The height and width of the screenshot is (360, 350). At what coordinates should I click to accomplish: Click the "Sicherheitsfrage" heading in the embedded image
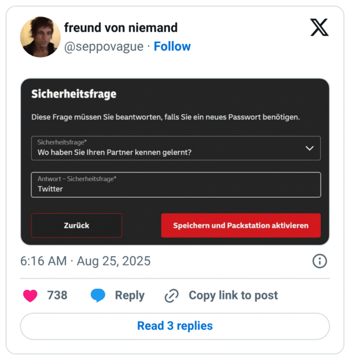point(73,94)
